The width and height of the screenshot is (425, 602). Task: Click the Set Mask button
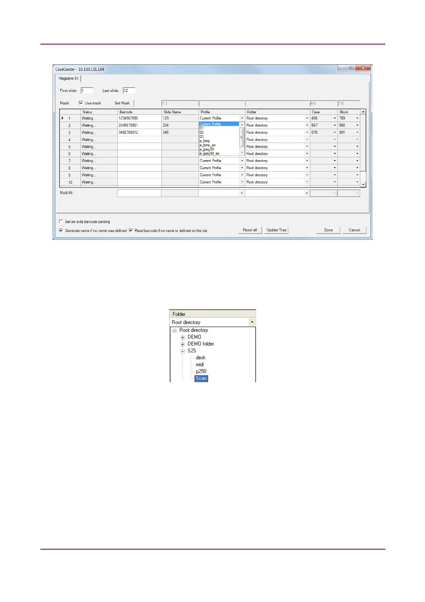click(122, 103)
